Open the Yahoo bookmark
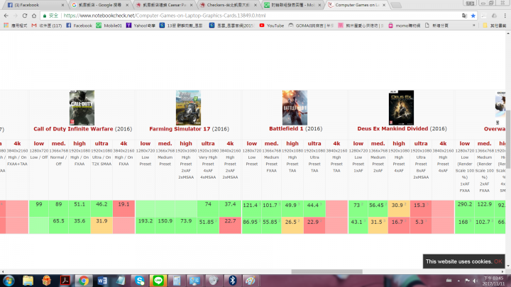This screenshot has width=511, height=287. pos(141,26)
